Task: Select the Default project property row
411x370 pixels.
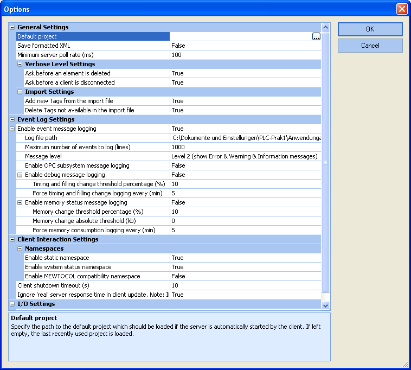Action: click(93, 36)
